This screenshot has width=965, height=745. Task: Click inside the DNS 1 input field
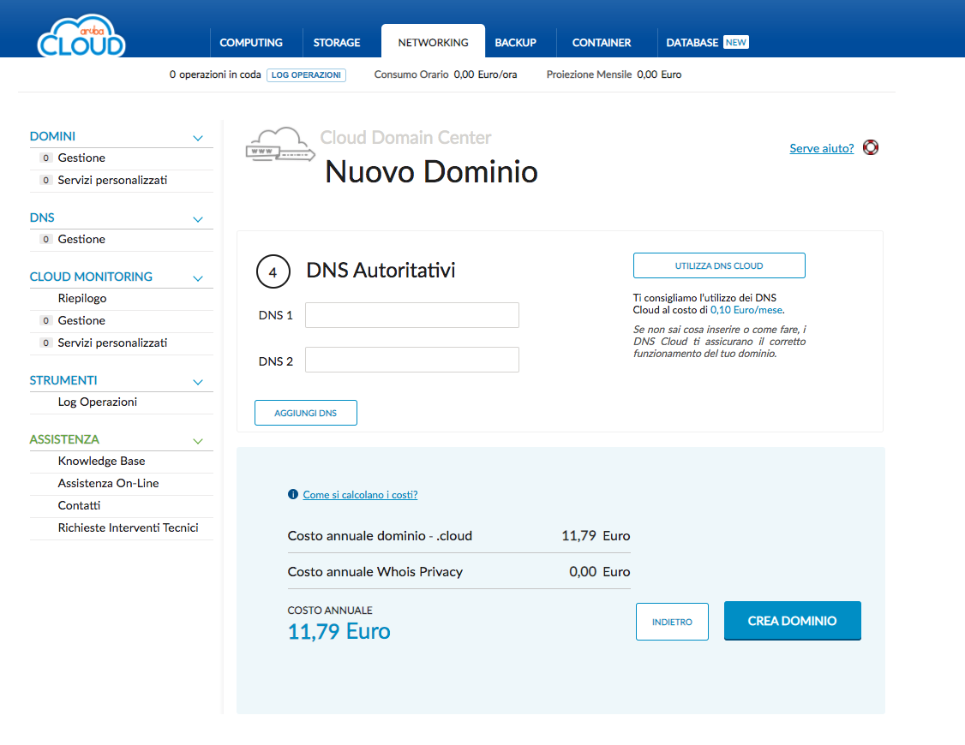(411, 315)
